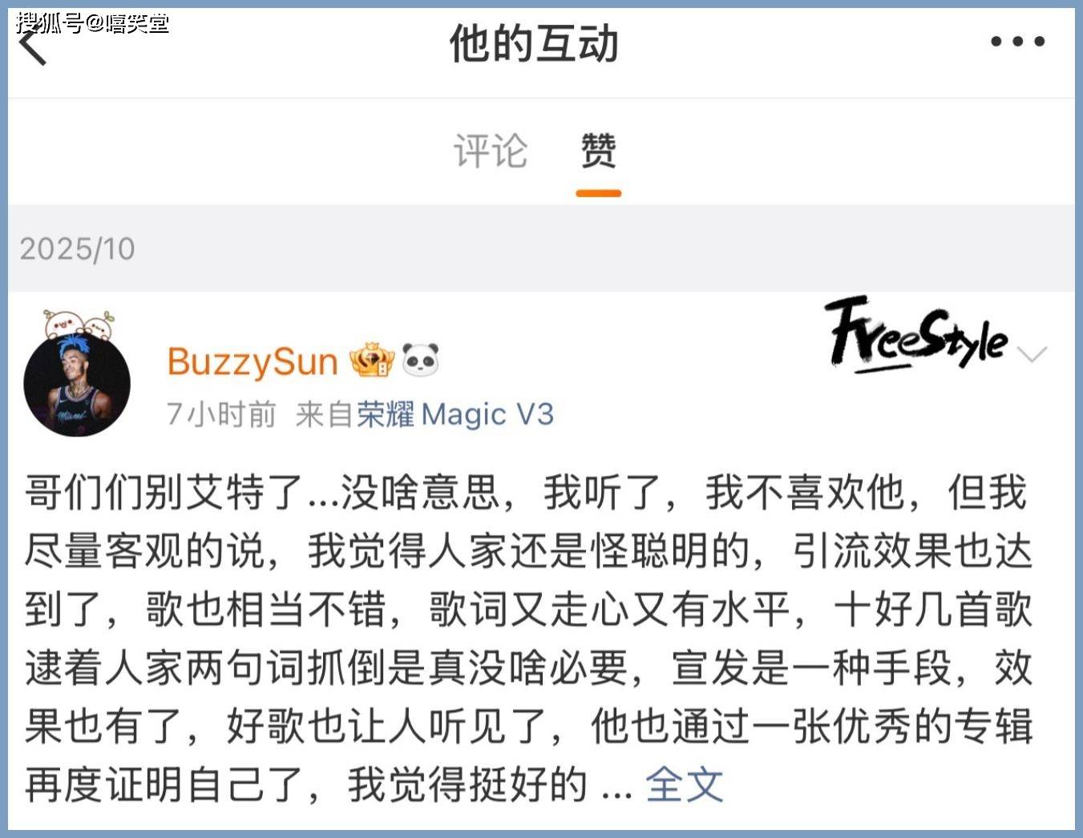Click the avatar's cartoon pendant decoration

point(79,324)
